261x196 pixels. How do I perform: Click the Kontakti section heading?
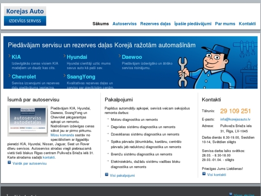click(x=211, y=100)
